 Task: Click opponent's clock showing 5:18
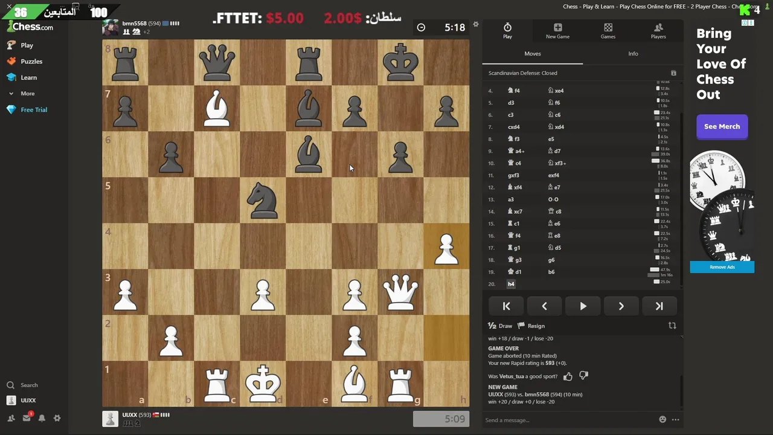click(441, 27)
